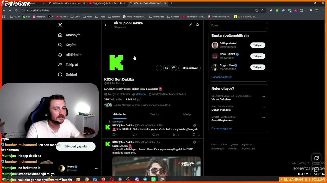Switch to the Yanıtlar tab
327x183 pixels.
coord(155,114)
